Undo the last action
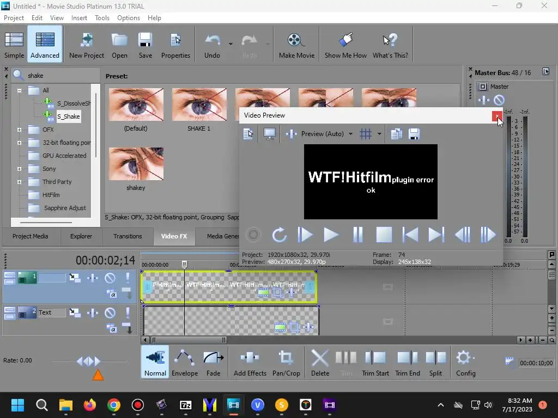This screenshot has width=558, height=418. click(x=212, y=45)
